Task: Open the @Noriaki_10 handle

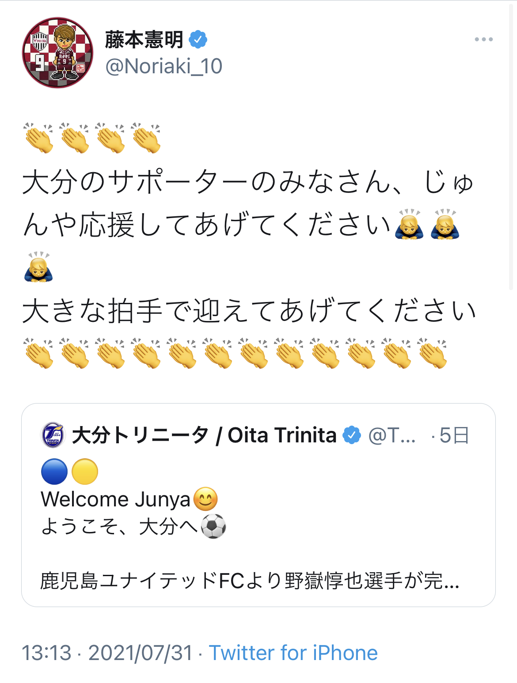Action: pyautogui.click(x=163, y=67)
